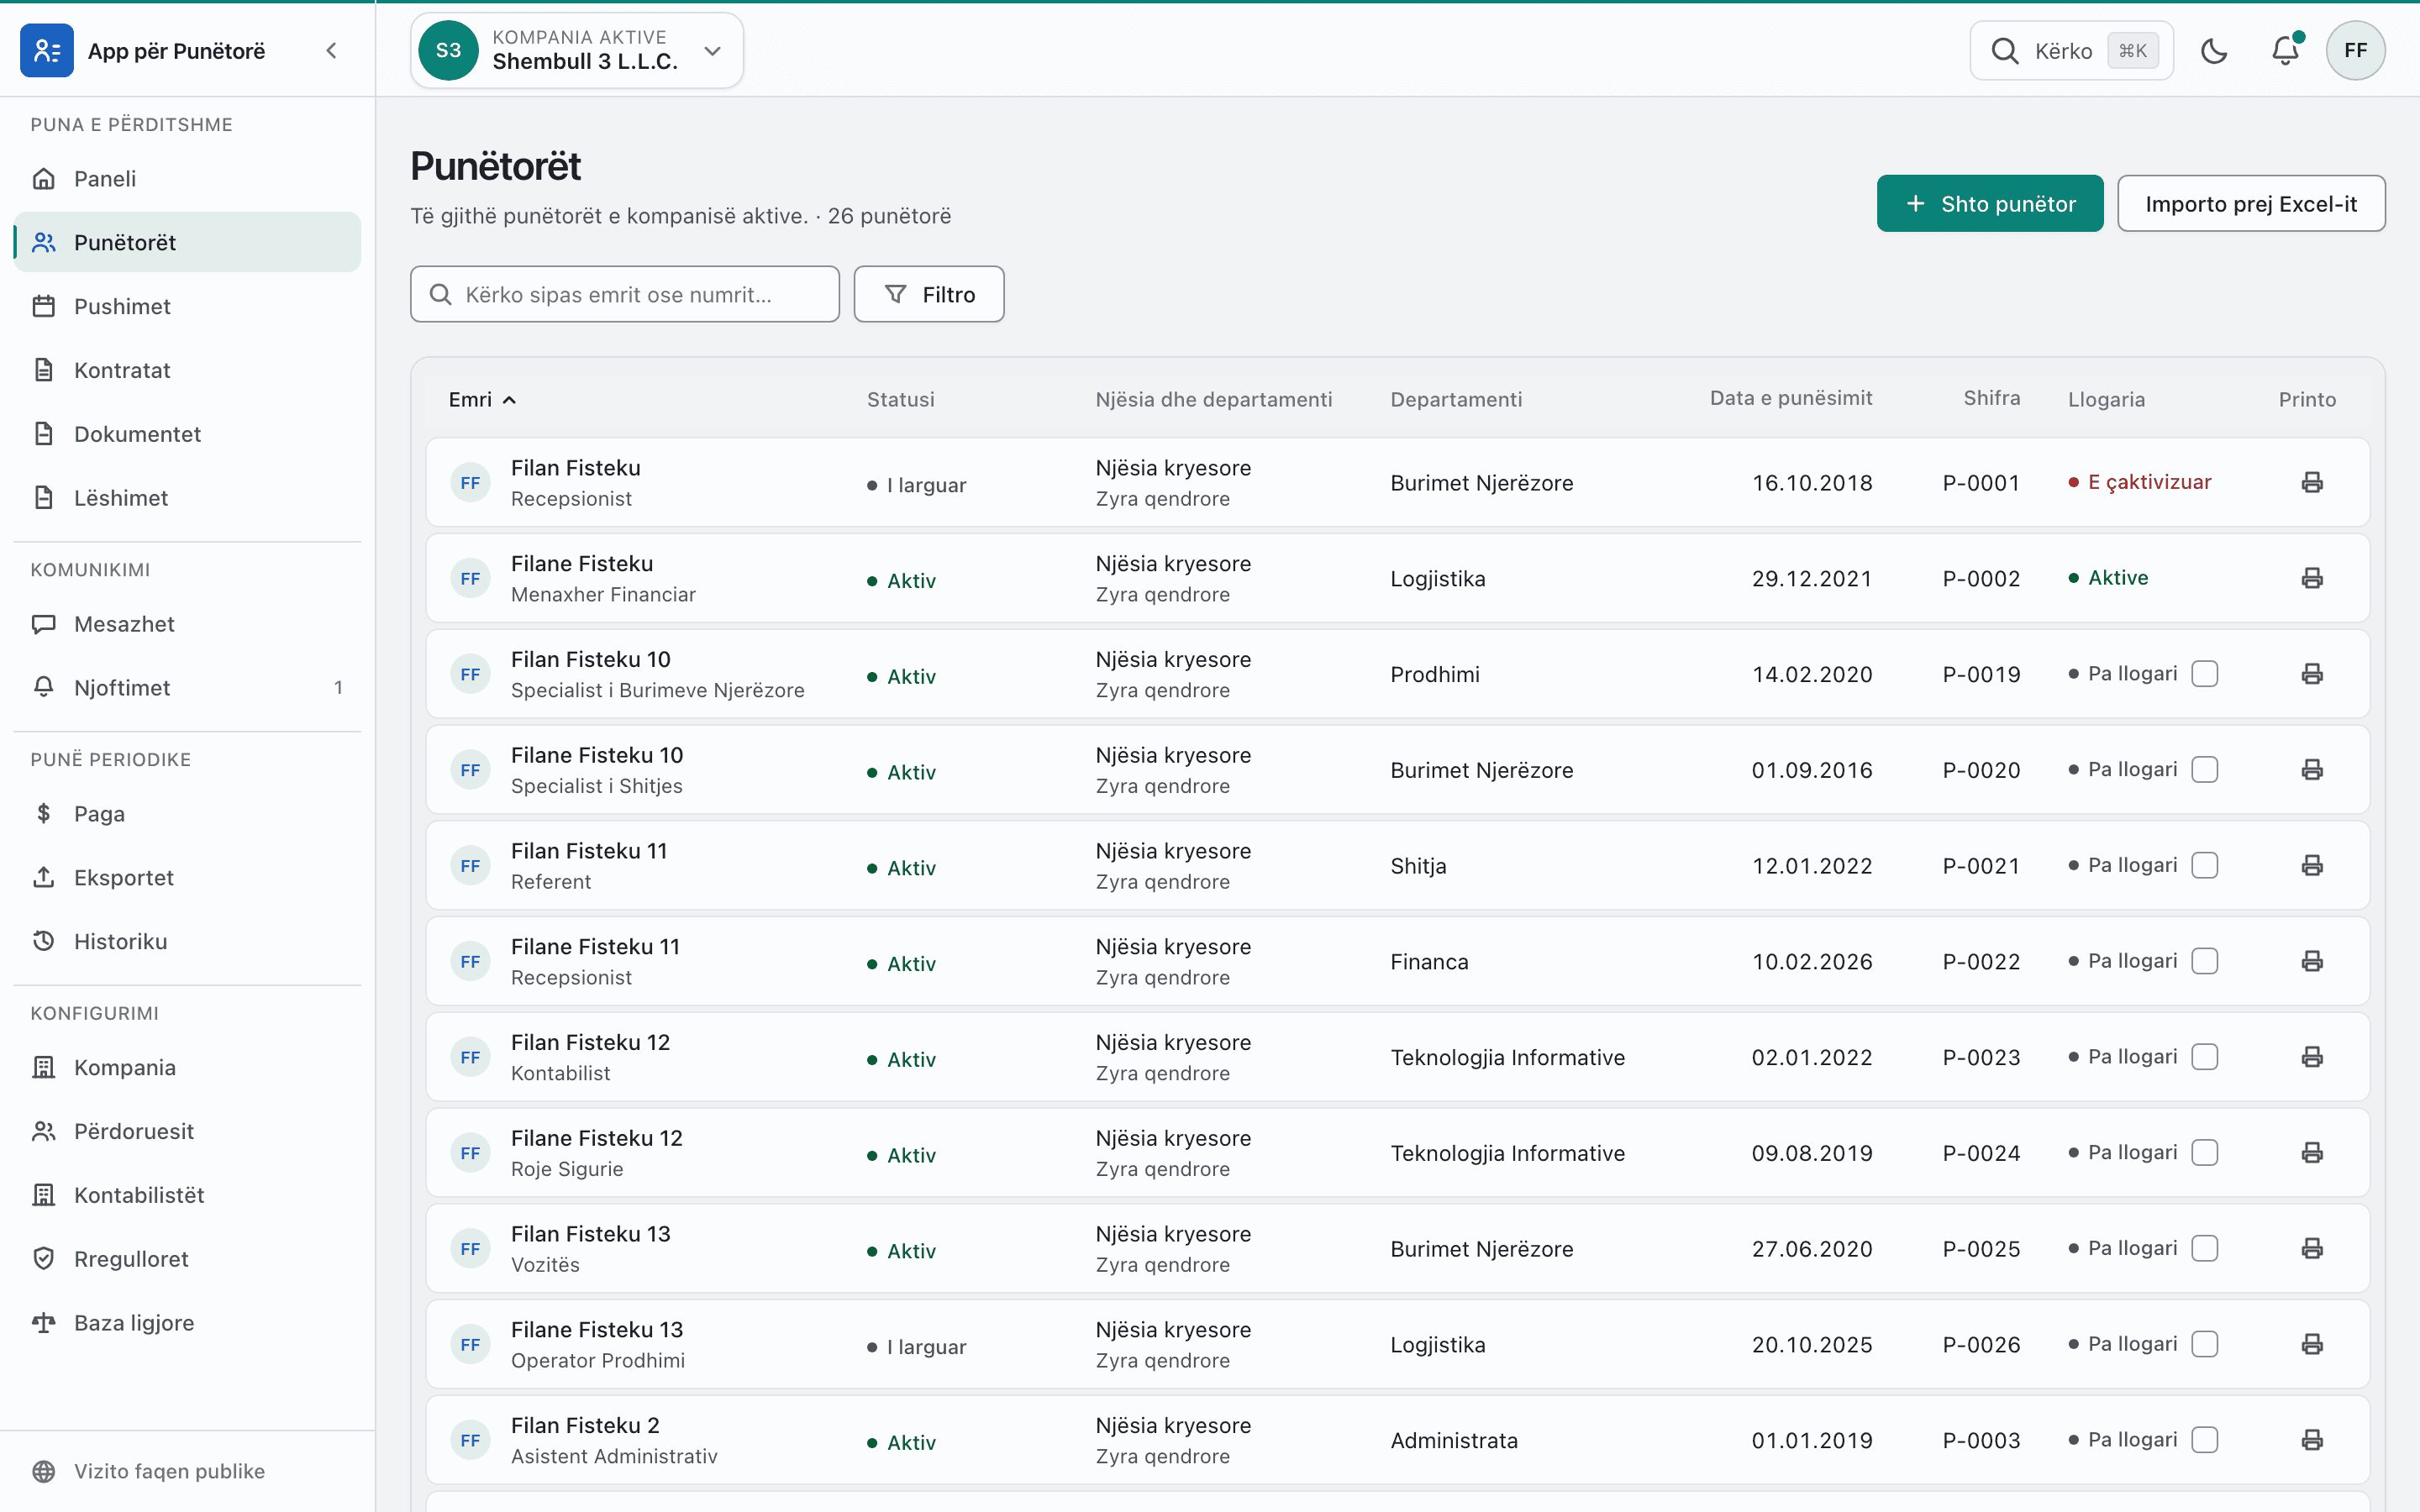Open the Filtro filter button
The width and height of the screenshot is (2420, 1512).
coord(929,294)
